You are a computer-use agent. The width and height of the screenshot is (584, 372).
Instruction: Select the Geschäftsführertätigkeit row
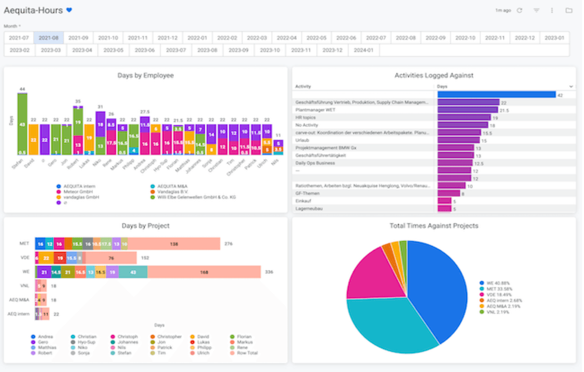434,156
